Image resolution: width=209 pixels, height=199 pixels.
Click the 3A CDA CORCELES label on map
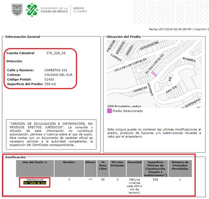(154, 64)
